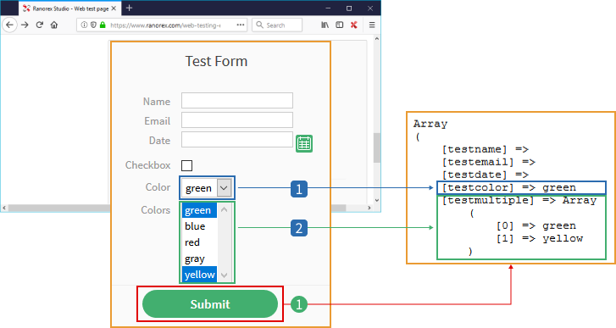Screen dimensions: 616x328
Task: Click page vertical scrollbar up arrow
Action: (x=377, y=39)
